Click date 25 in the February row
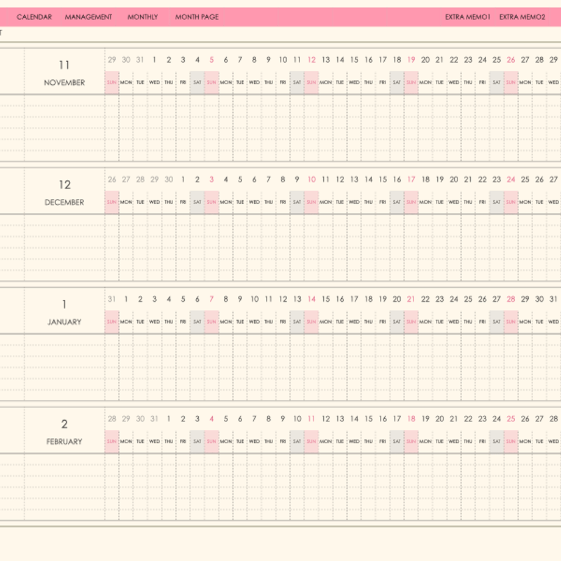This screenshot has width=561, height=561. coord(511,418)
